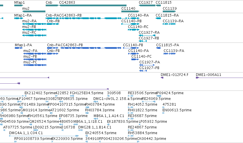The width and height of the screenshot is (243, 143).
Task: Click the mu2-PC protein glyph
Action: [35, 65]
